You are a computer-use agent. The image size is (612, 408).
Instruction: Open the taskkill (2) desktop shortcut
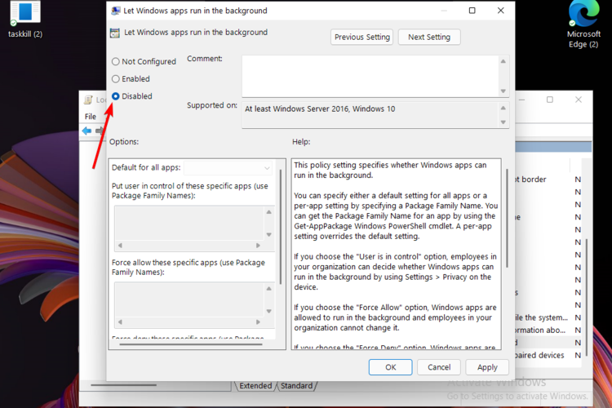(x=25, y=20)
